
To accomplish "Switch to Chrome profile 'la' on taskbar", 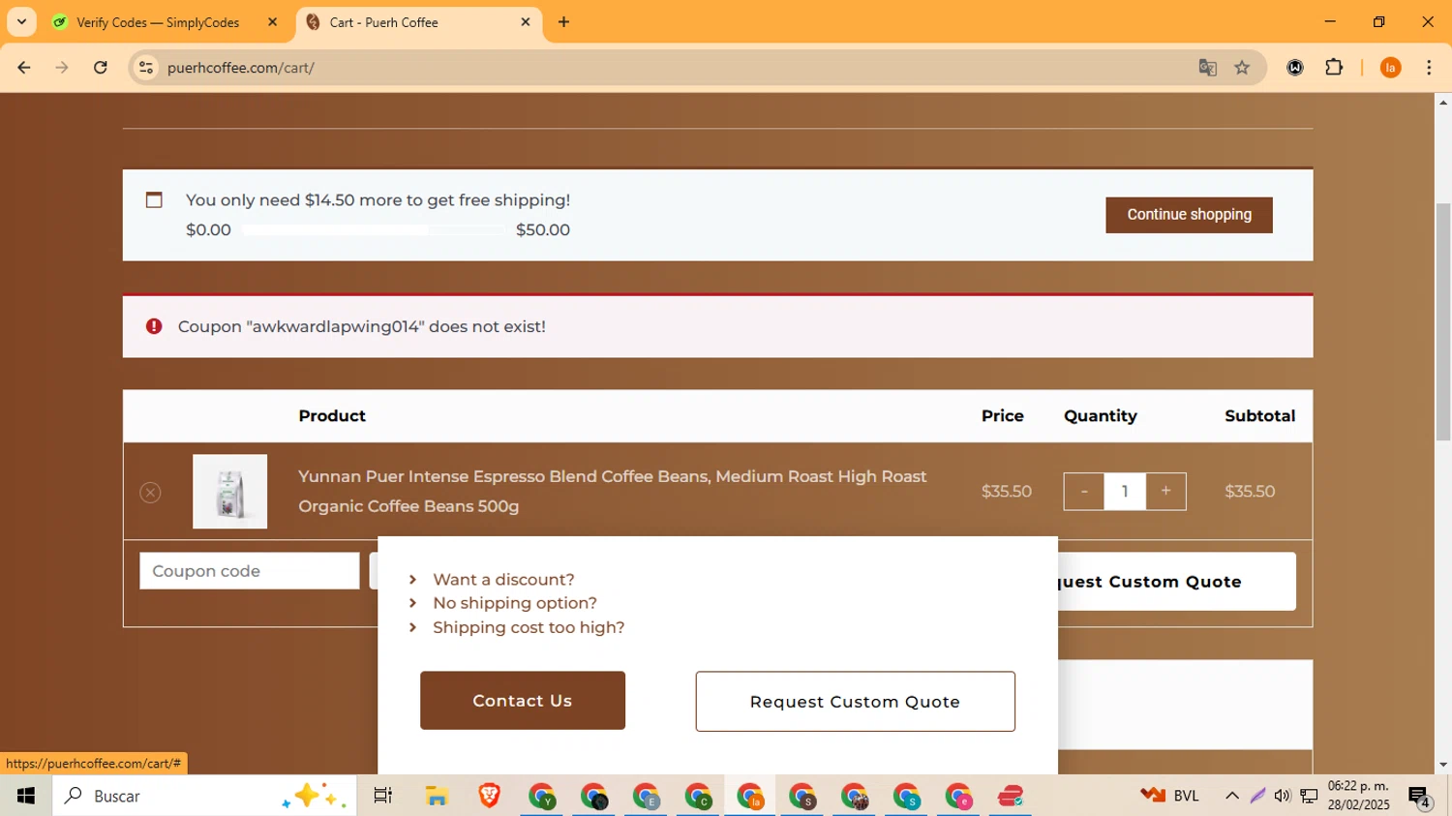I will 750,796.
